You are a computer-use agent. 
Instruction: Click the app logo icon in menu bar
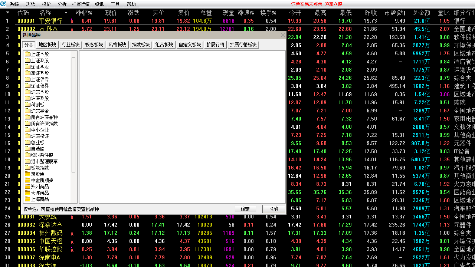pos(3,4)
